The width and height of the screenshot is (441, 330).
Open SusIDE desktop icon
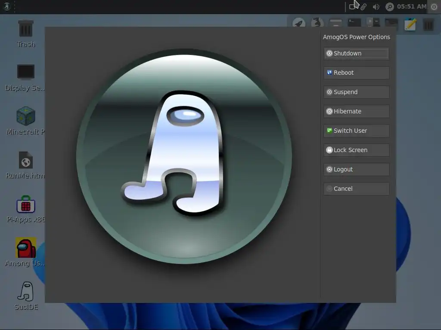(x=26, y=296)
